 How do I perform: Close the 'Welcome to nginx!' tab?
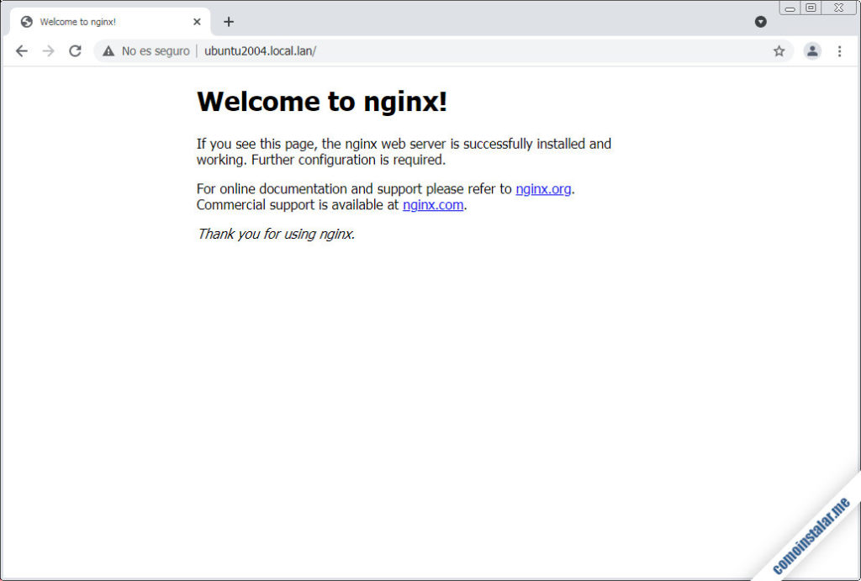196,21
